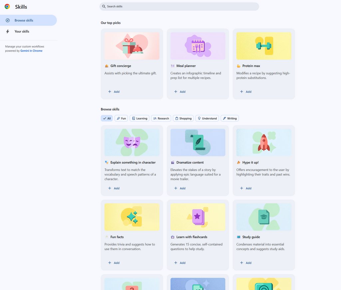This screenshot has width=341, height=290.
Task: Add the Meal planner skill
Action: pos(180,92)
